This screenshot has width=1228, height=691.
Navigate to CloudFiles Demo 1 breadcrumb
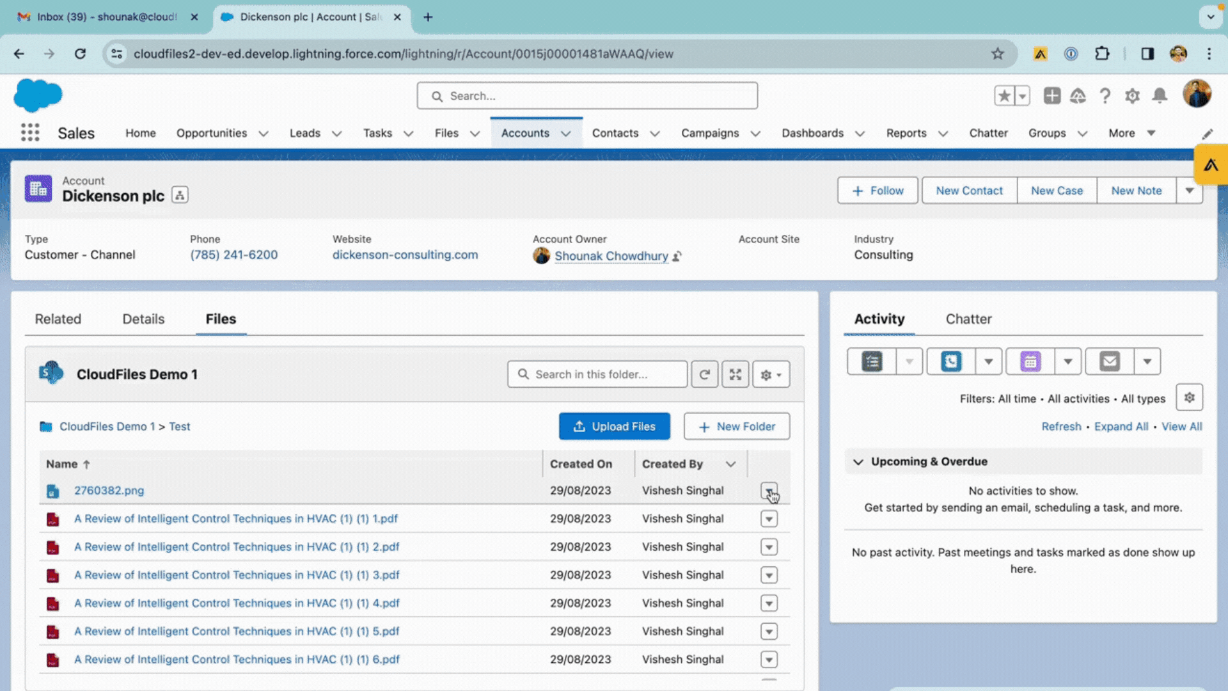107,426
